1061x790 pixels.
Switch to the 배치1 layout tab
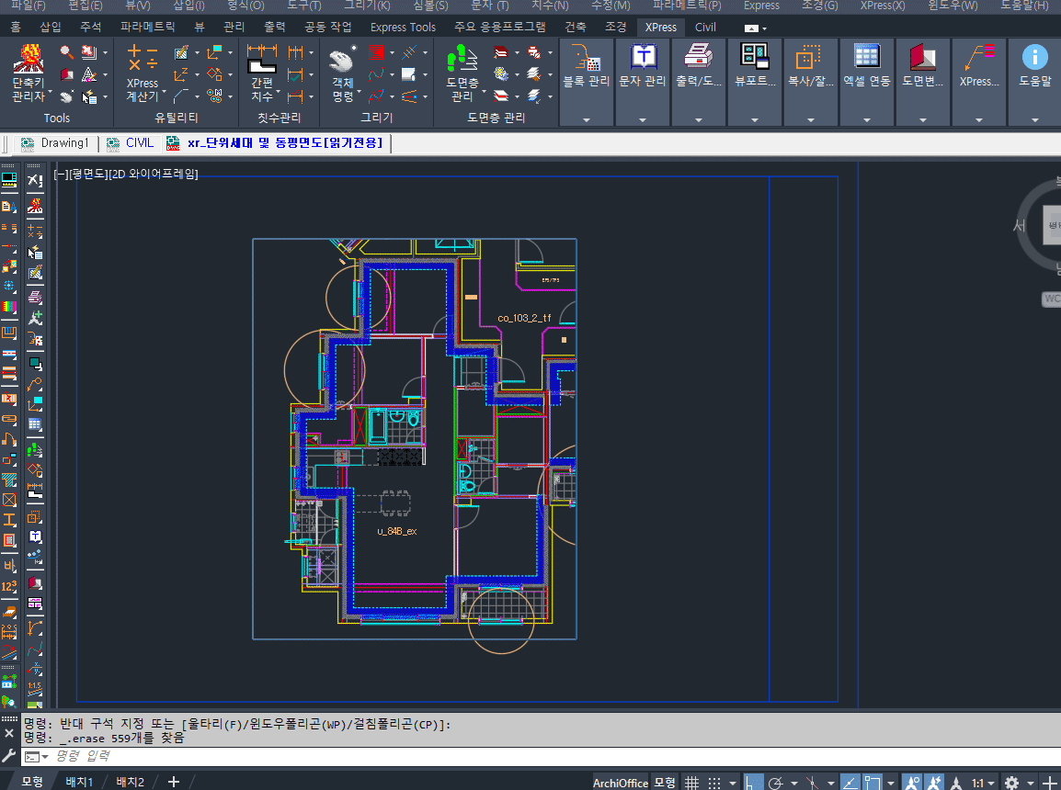tap(79, 782)
